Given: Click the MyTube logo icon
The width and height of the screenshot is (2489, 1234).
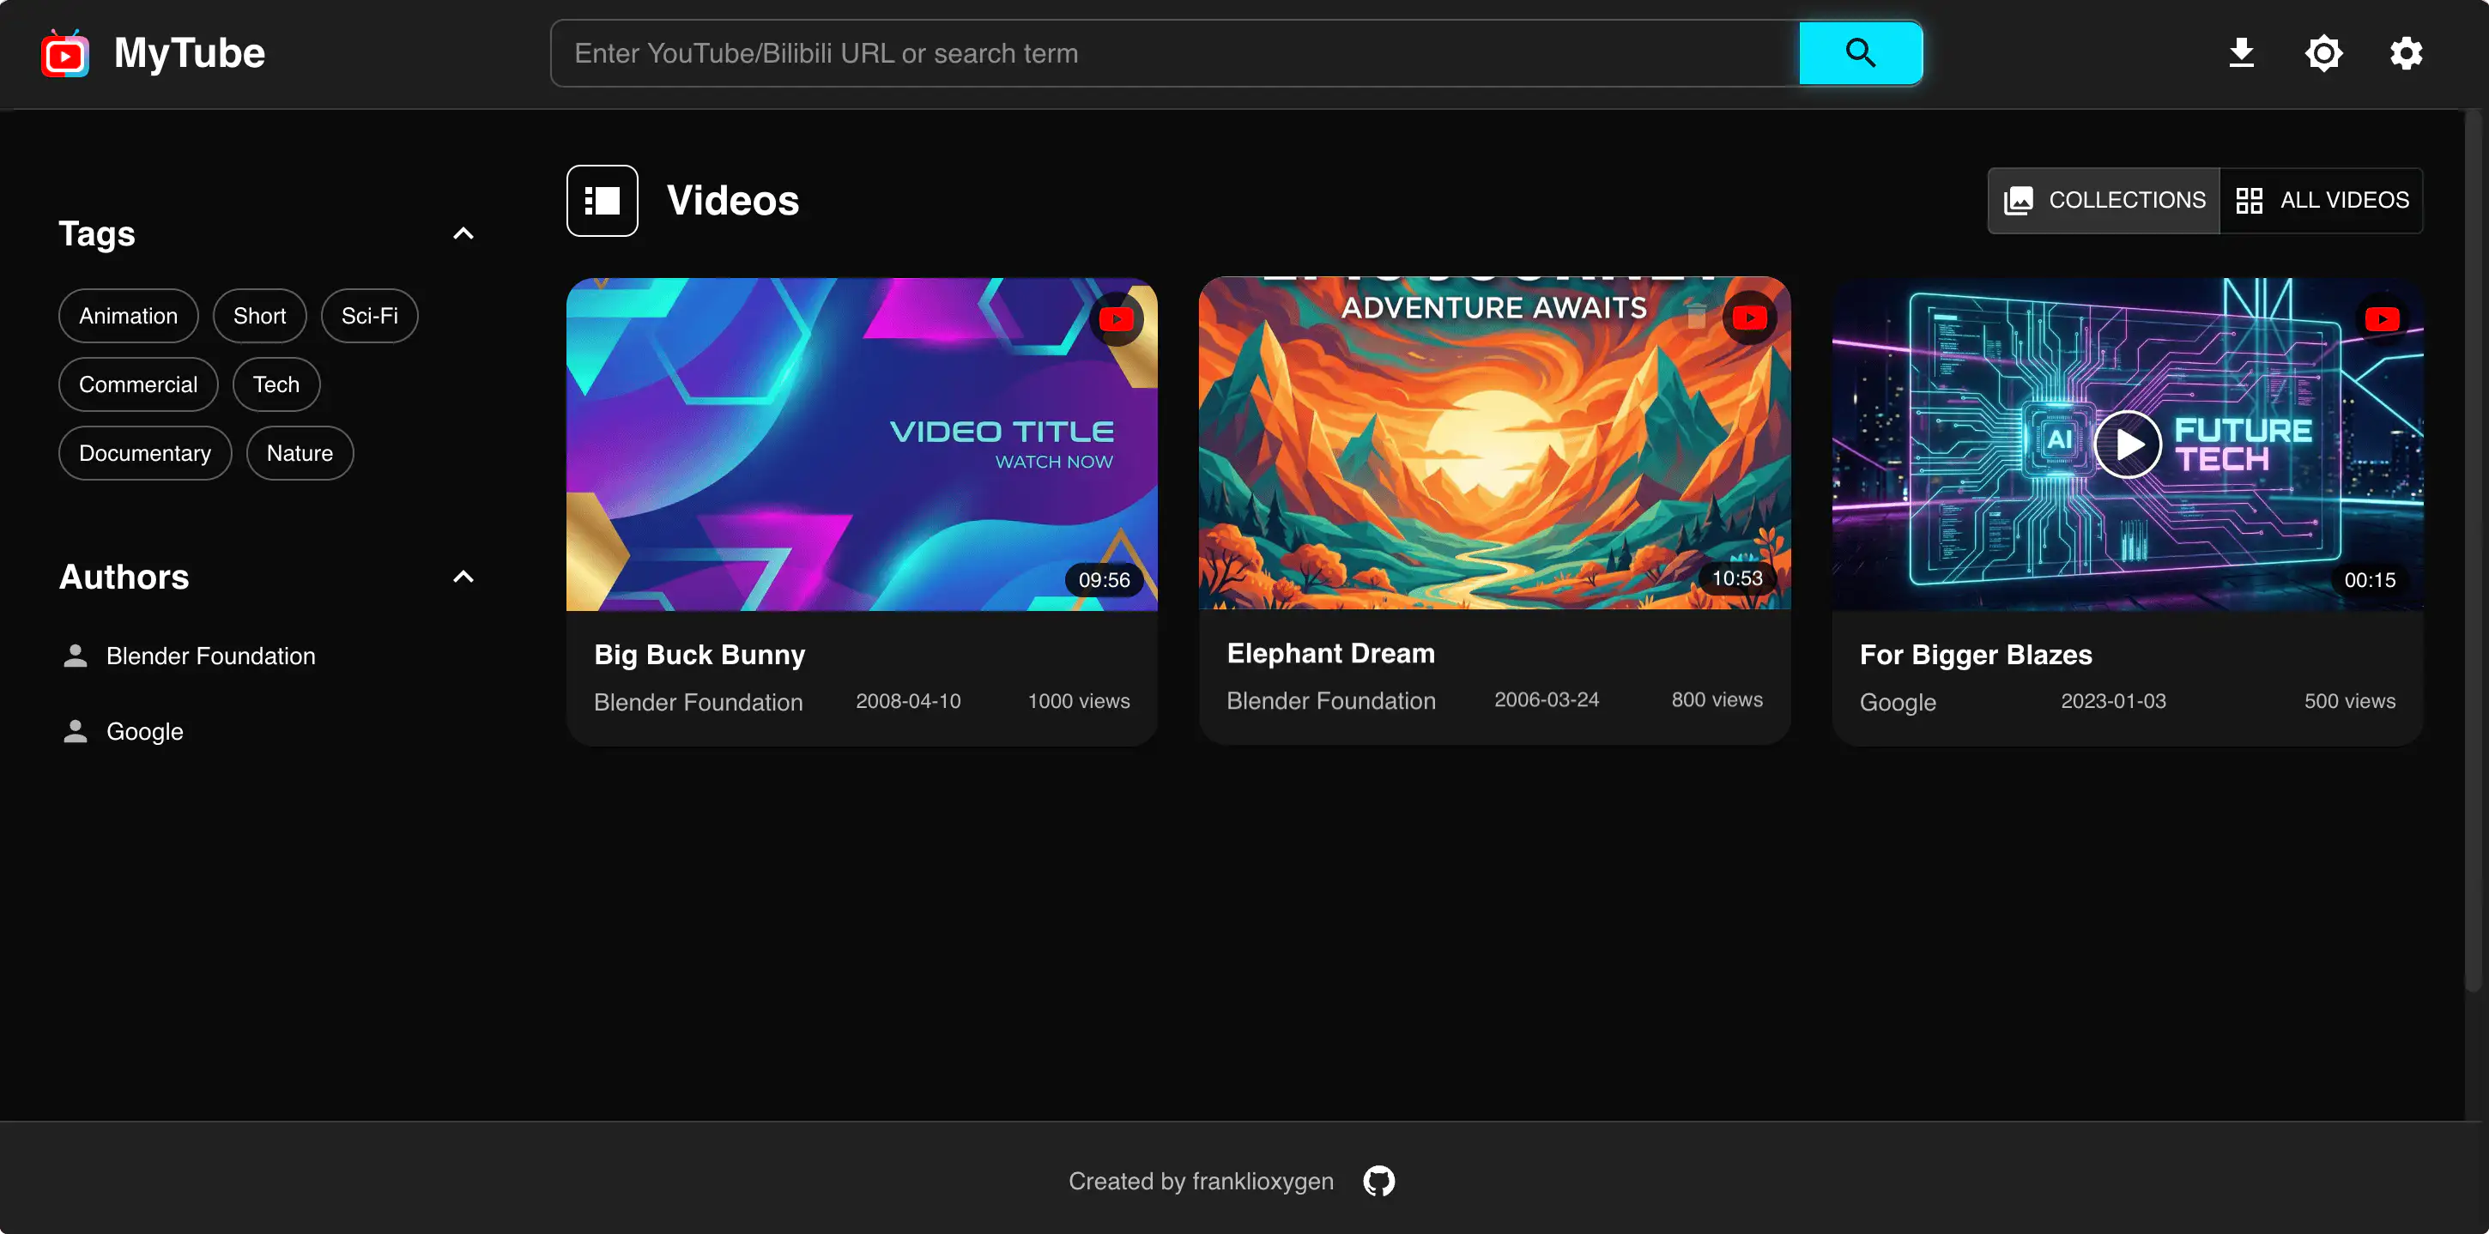Looking at the screenshot, I should click(x=64, y=53).
